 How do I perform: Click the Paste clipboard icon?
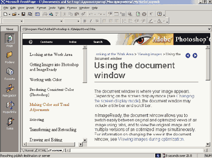click(77, 14)
